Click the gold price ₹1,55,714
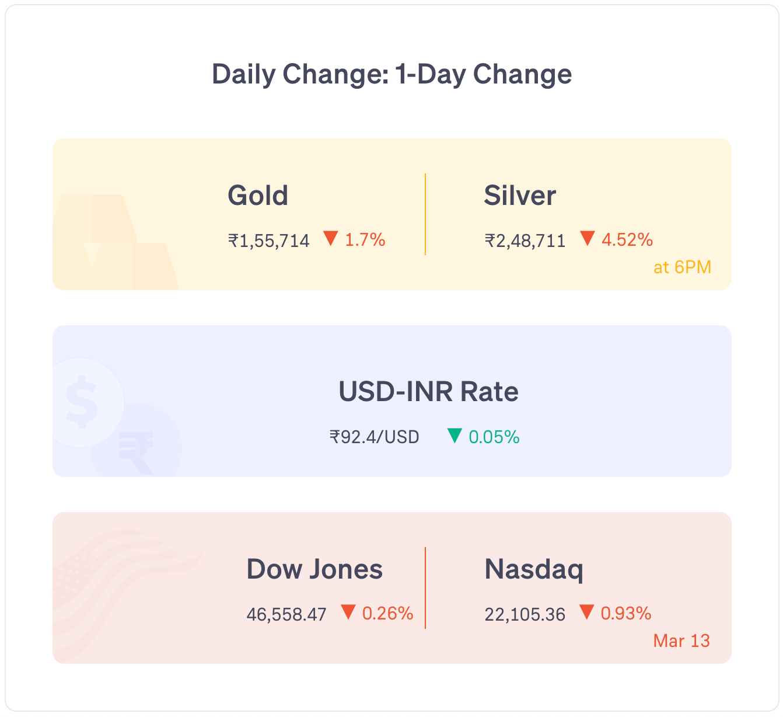Viewport: 783px width, 717px height. [269, 241]
